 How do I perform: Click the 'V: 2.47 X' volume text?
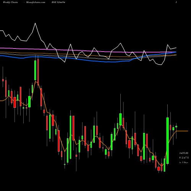[x=184, y=158]
